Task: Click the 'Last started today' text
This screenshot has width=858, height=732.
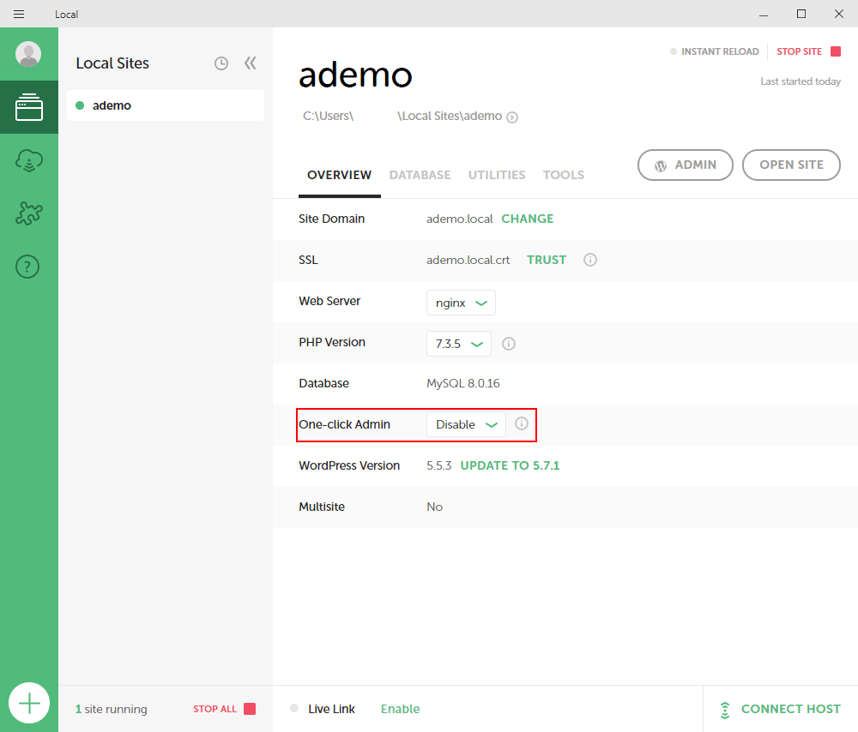Action: 801,81
